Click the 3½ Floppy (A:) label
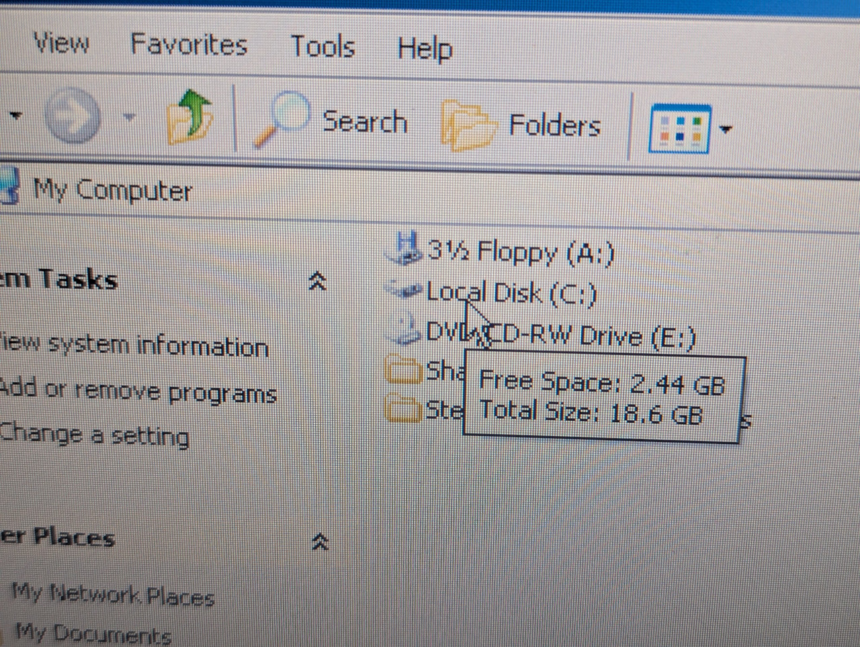Viewport: 860px width, 647px height. tap(521, 252)
